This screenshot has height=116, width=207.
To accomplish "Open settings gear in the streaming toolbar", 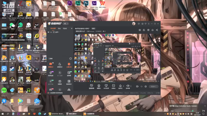I will coord(146,86).
